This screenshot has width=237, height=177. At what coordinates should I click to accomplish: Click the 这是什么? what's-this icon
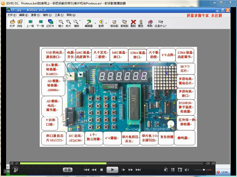point(160,23)
